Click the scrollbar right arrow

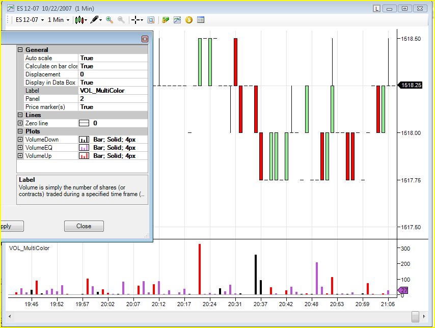(424, 316)
